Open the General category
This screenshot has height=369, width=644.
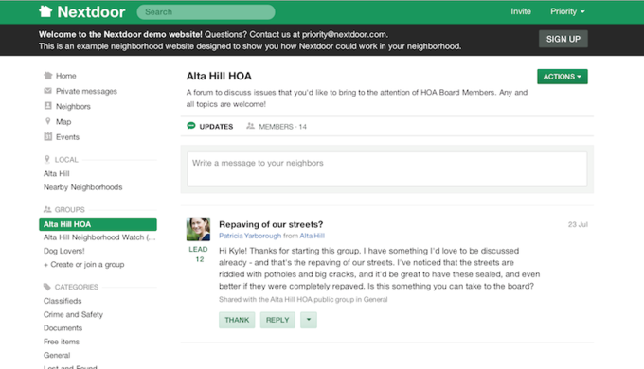click(x=57, y=355)
